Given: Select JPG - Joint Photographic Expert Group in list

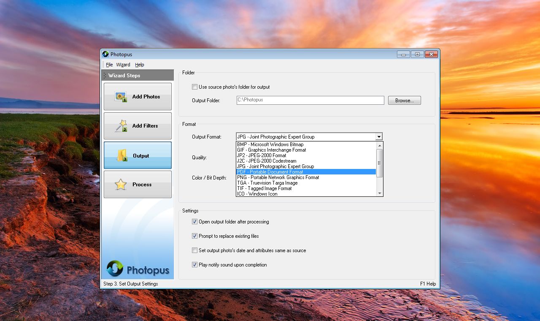Looking at the screenshot, I should 306,166.
